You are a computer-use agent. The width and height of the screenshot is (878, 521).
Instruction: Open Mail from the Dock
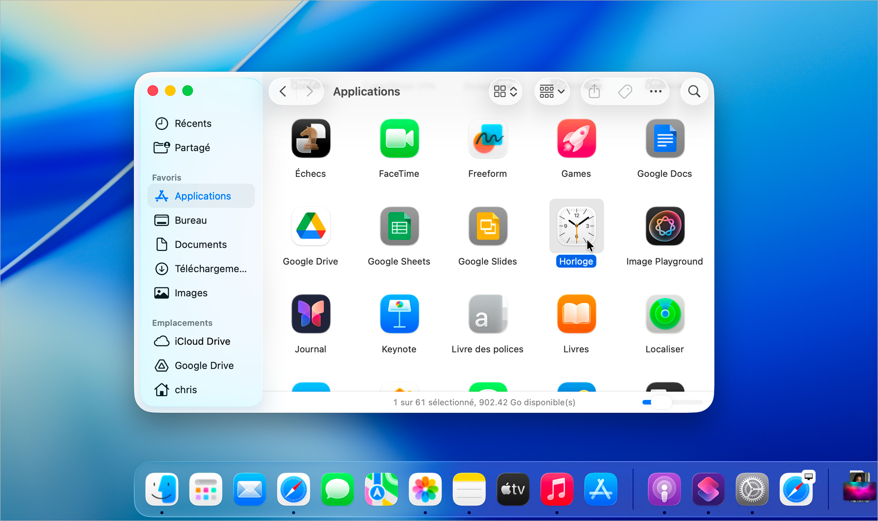coord(250,489)
